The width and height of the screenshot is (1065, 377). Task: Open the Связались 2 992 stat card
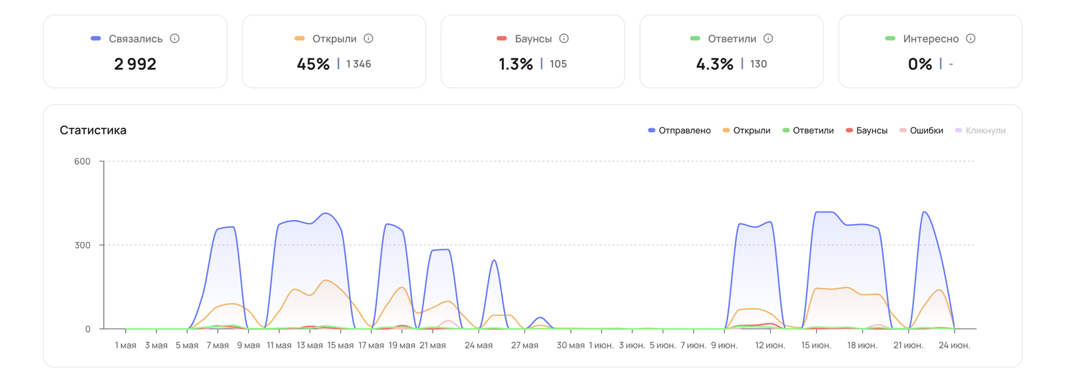[x=135, y=51]
